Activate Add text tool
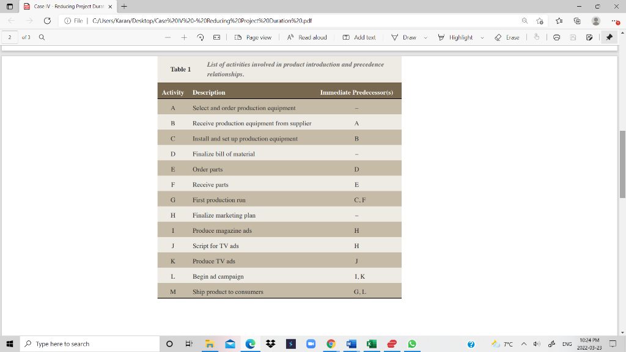This screenshot has width=626, height=352. [359, 37]
